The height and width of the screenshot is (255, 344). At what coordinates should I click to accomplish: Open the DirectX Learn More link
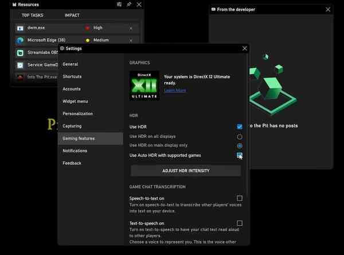point(175,90)
